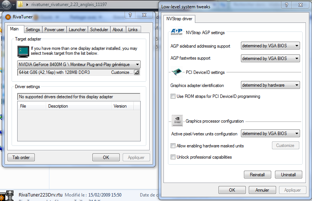Click the Tab order button
The width and height of the screenshot is (312, 201).
click(x=21, y=157)
